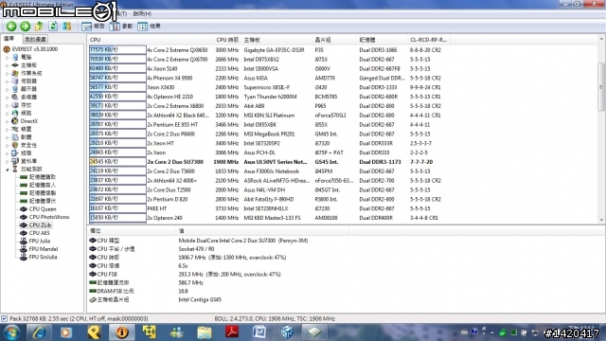The image size is (606, 341).
Task: Click the people icon in toolbar
Action: point(67,26)
